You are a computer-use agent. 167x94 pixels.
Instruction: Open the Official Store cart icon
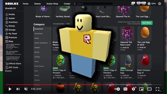[7, 63]
